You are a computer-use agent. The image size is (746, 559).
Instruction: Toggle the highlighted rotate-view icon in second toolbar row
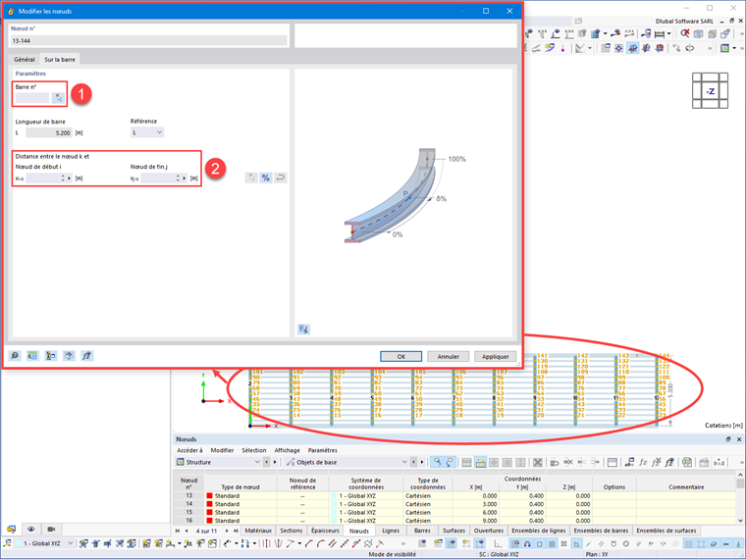632,48
